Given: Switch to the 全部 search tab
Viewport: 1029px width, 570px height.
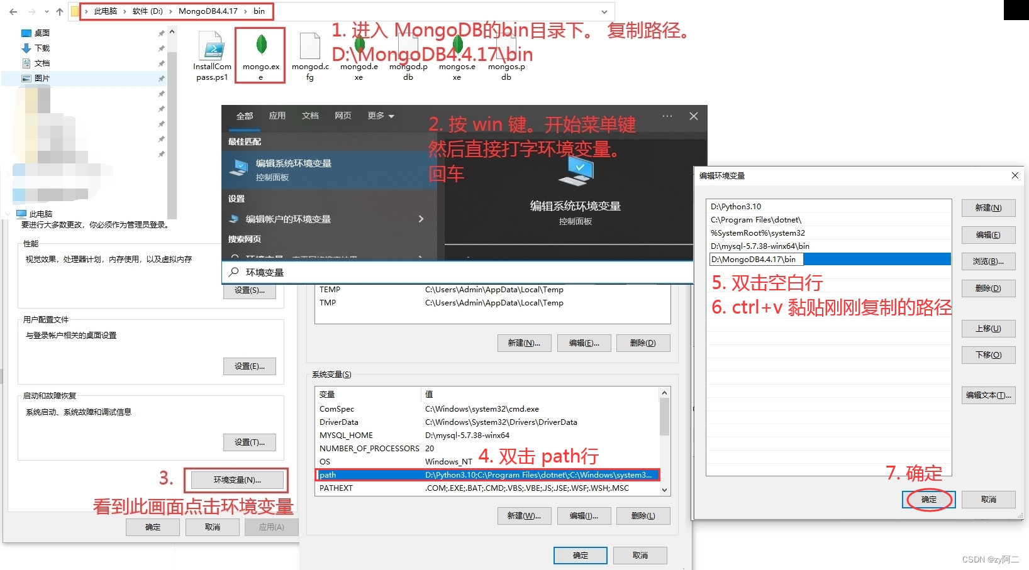Looking at the screenshot, I should (x=245, y=116).
